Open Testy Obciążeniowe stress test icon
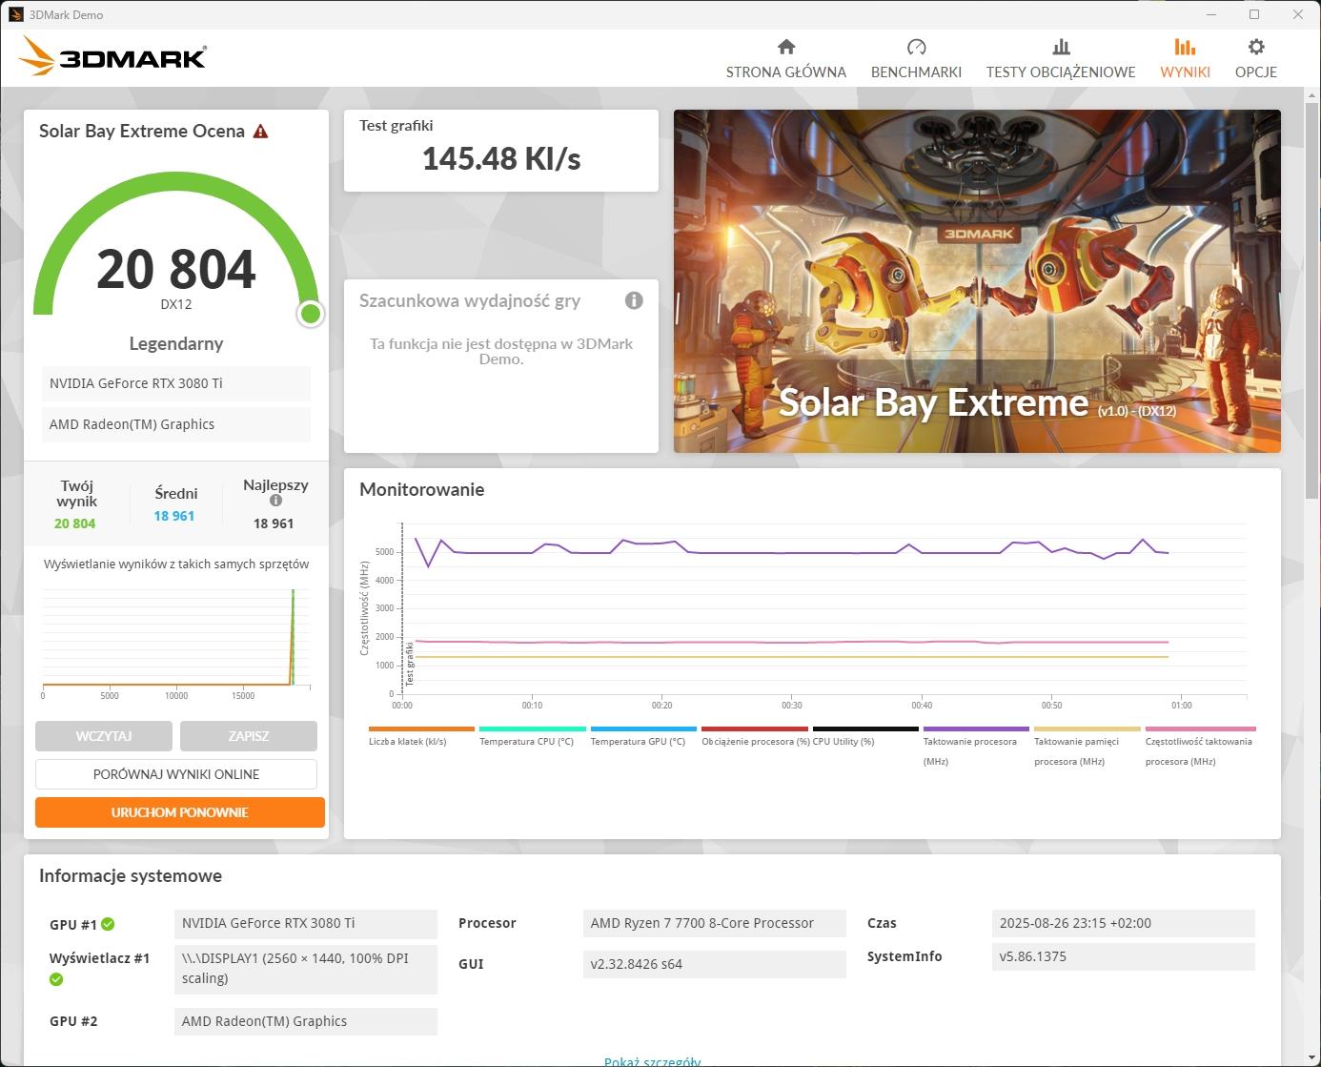 [x=1060, y=48]
